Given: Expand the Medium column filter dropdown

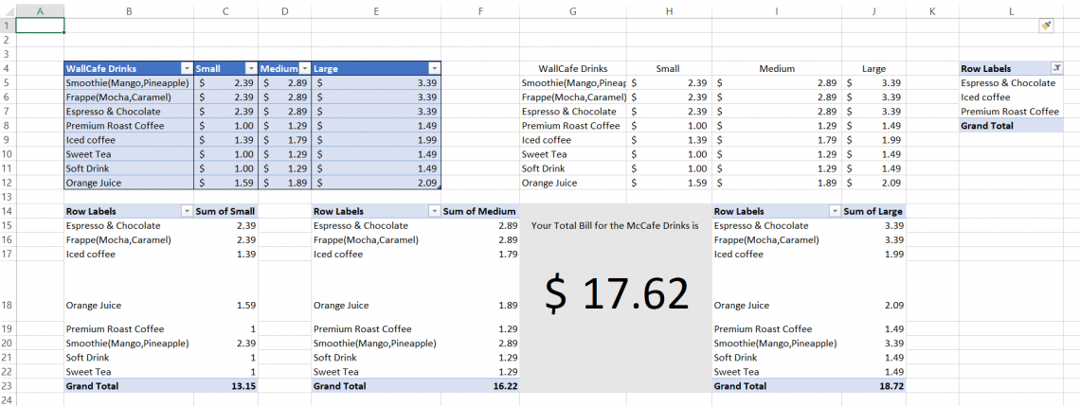Looking at the screenshot, I should pos(304,68).
